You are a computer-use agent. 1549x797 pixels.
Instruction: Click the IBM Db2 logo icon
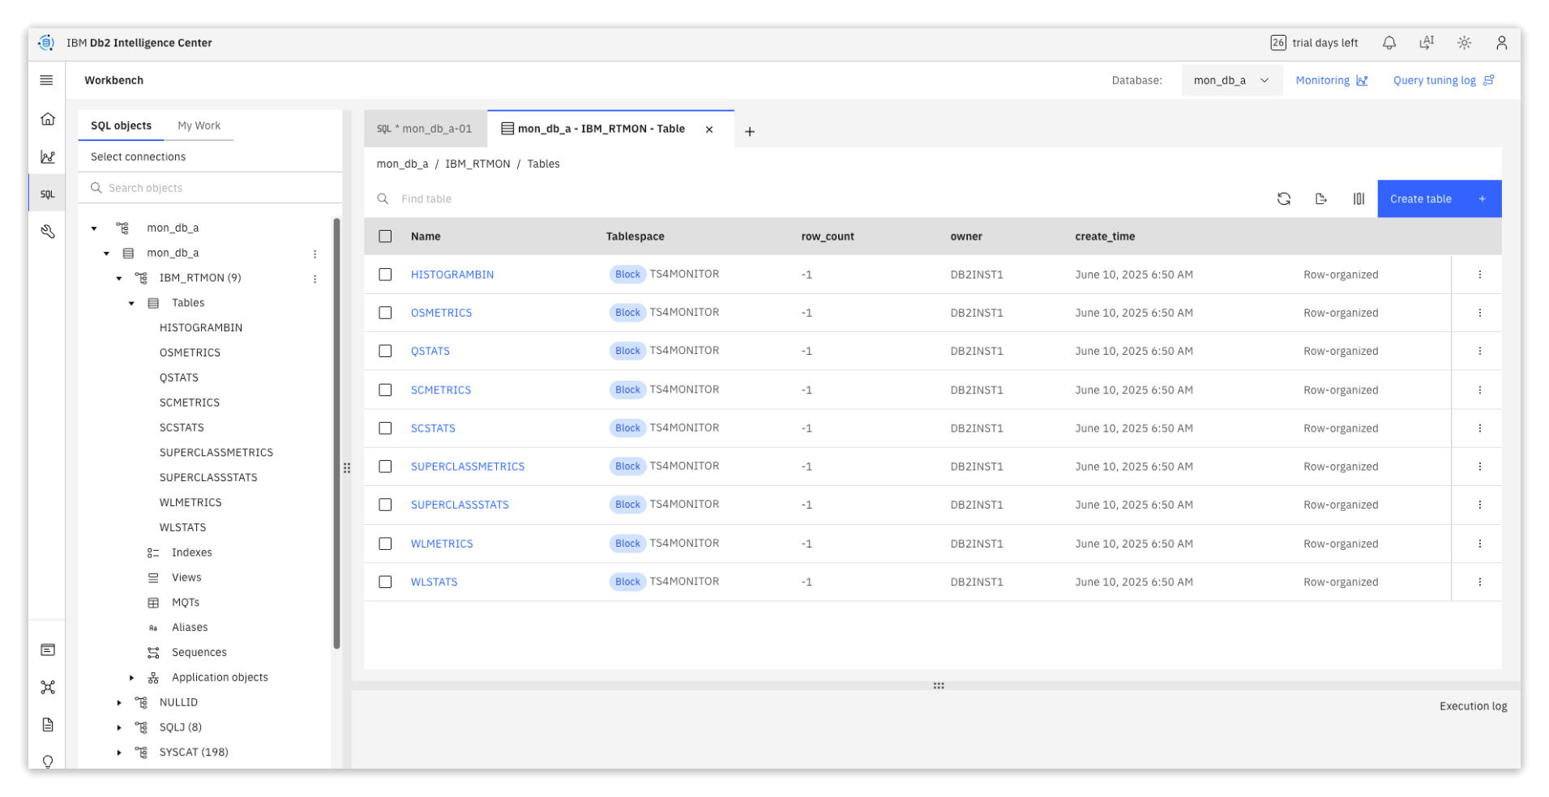coord(46,43)
